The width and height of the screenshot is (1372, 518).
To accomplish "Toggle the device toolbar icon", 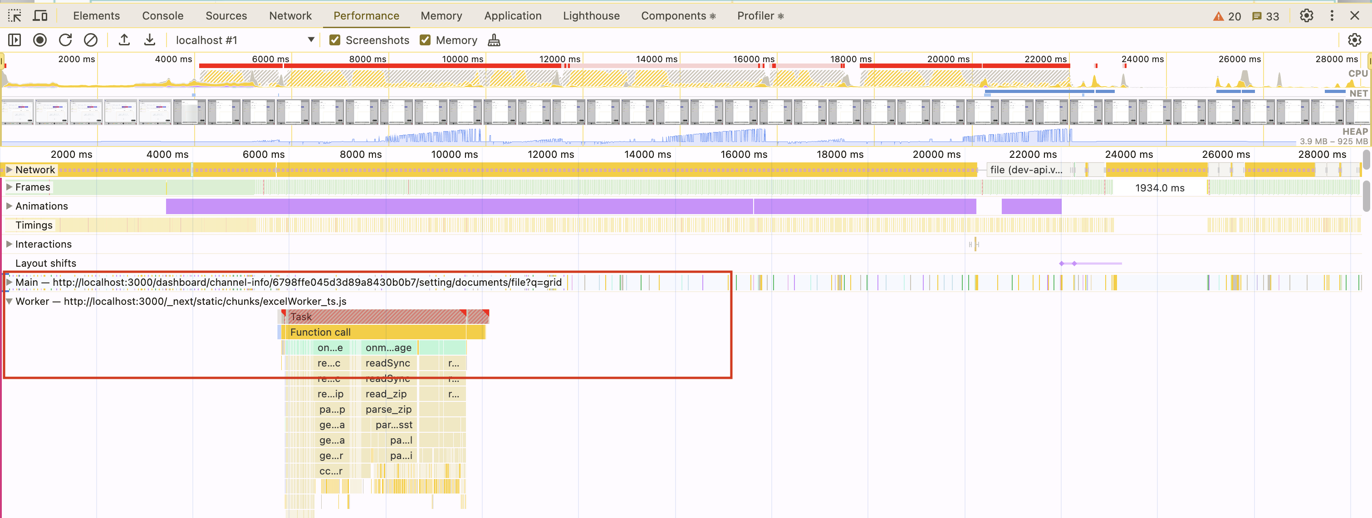I will coord(40,15).
